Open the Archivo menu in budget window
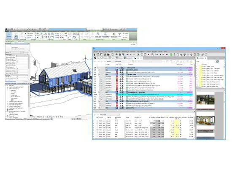This screenshot has height=169, width=232. [96, 51]
